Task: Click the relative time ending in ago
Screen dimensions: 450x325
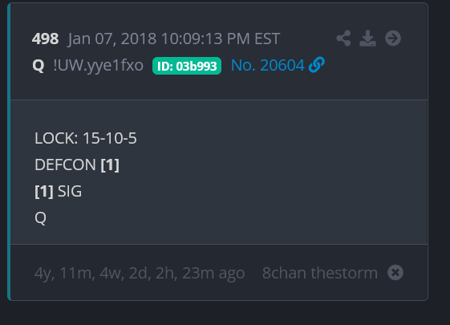Action: click(140, 274)
